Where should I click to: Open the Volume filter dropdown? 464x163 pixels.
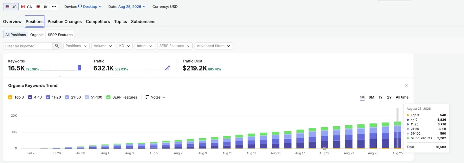point(103,46)
